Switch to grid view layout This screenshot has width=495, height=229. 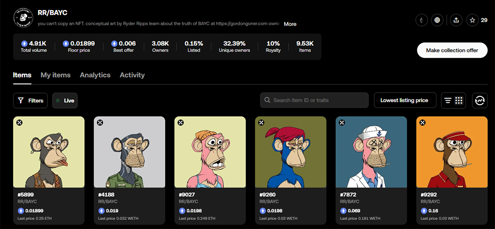(x=459, y=100)
